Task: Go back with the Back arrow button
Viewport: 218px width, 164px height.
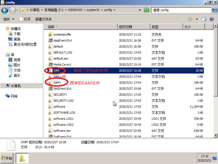Action: (5, 10)
